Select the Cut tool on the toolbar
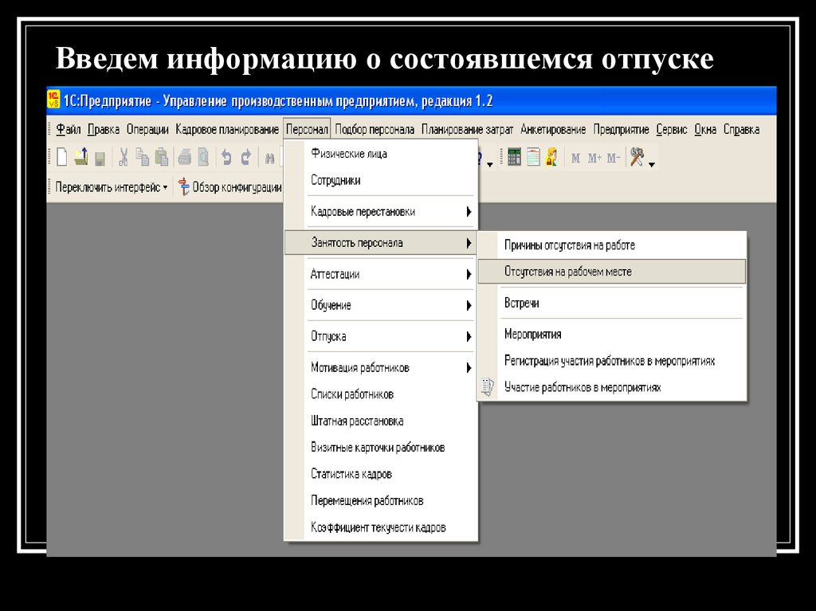This screenshot has height=611, width=816. (x=125, y=156)
